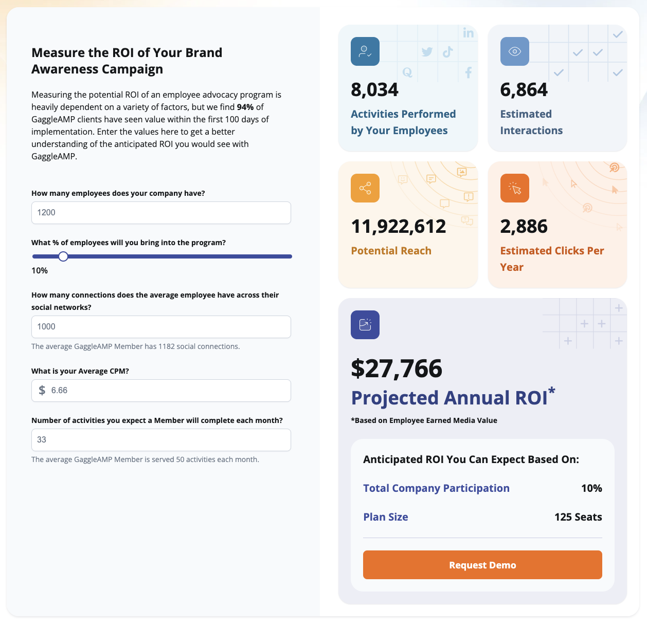The image size is (647, 627).
Task: Select the monthly activities number field
Action: [x=161, y=440]
